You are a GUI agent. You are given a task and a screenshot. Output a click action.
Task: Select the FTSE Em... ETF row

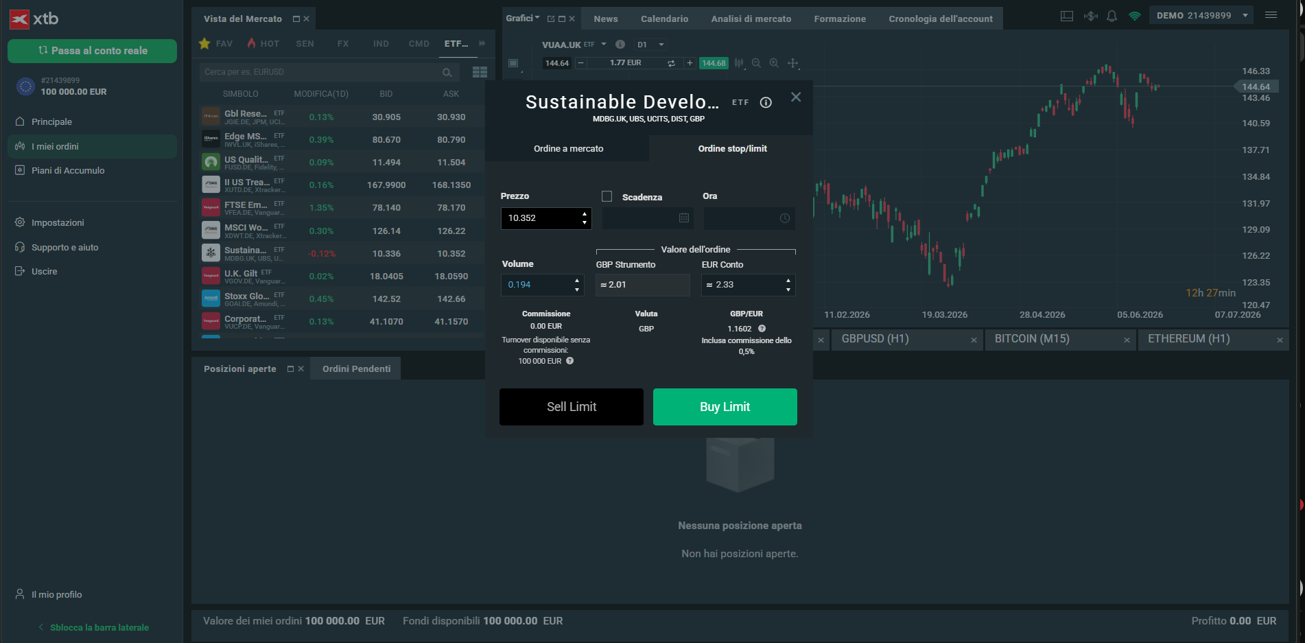coord(341,207)
